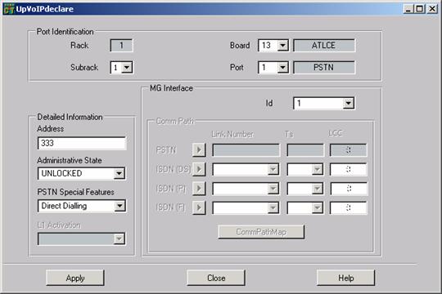
Task: Open the Port number dropdown
Action: click(282, 68)
